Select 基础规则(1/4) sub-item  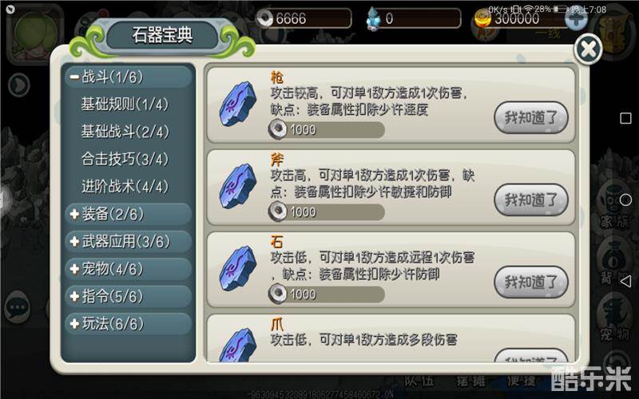pos(125,105)
